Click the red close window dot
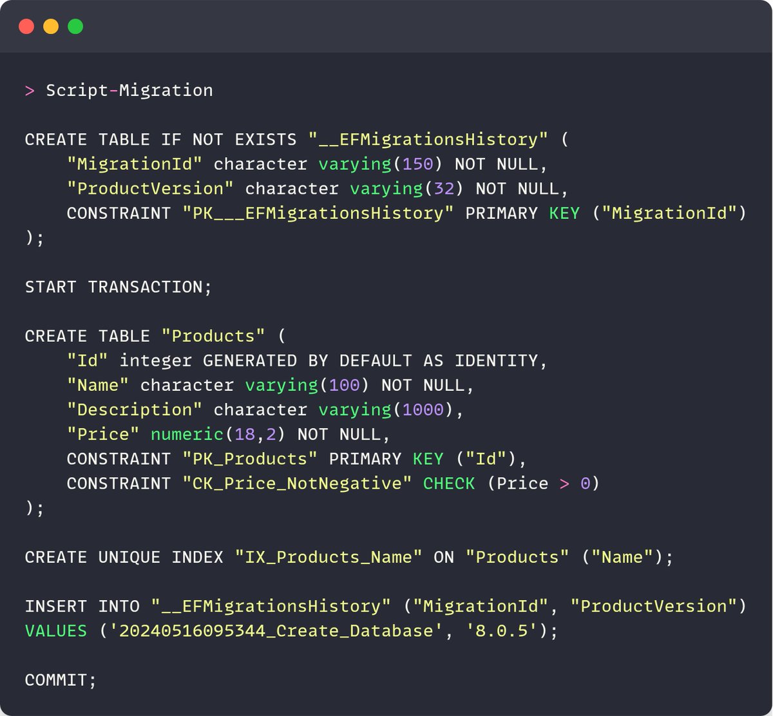773x716 pixels. 26,26
